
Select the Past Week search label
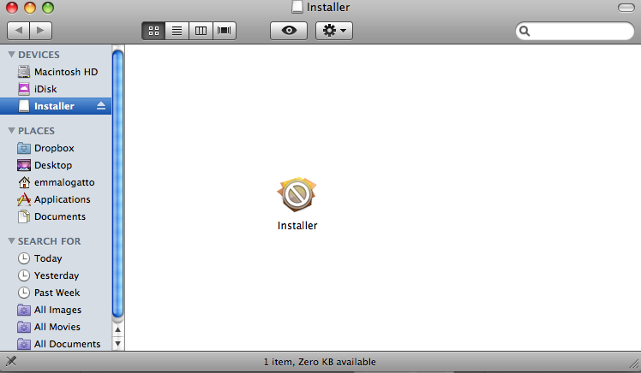pyautogui.click(x=57, y=293)
